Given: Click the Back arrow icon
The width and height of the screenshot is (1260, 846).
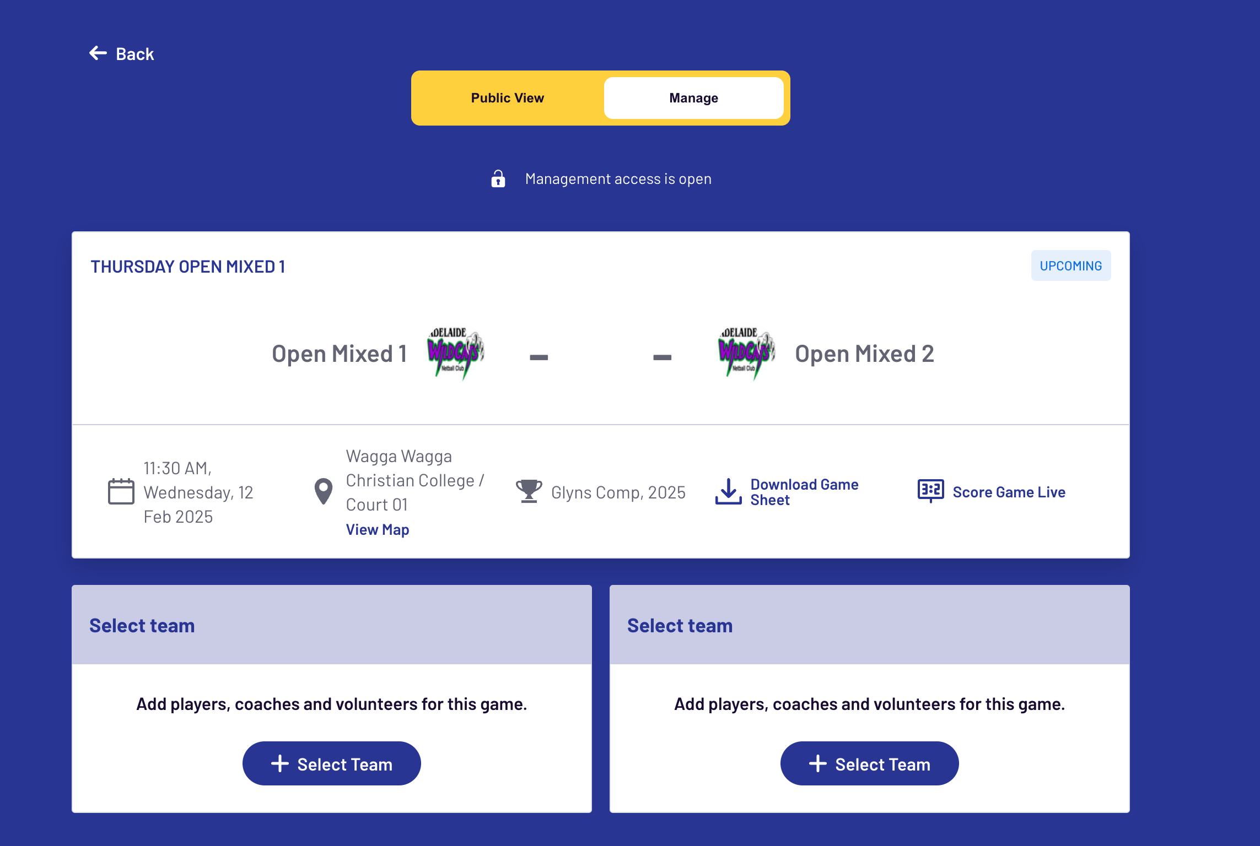Looking at the screenshot, I should 98,53.
